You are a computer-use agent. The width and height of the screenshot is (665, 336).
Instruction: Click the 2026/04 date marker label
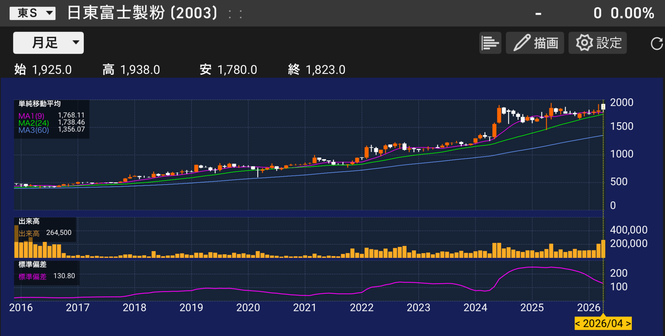tap(603, 323)
